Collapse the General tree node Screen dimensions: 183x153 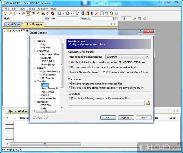(x=35, y=41)
